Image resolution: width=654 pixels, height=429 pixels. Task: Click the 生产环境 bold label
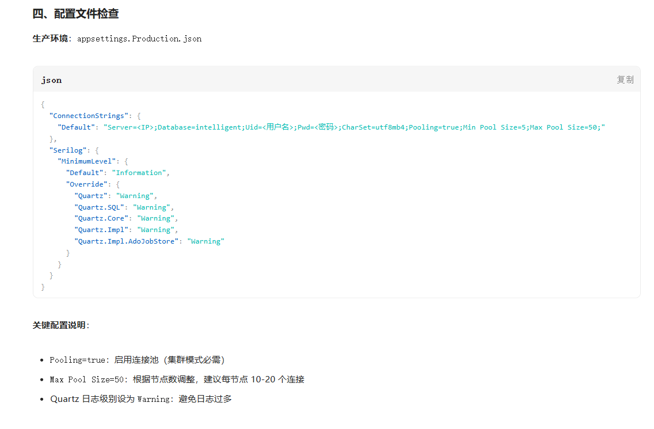(50, 39)
